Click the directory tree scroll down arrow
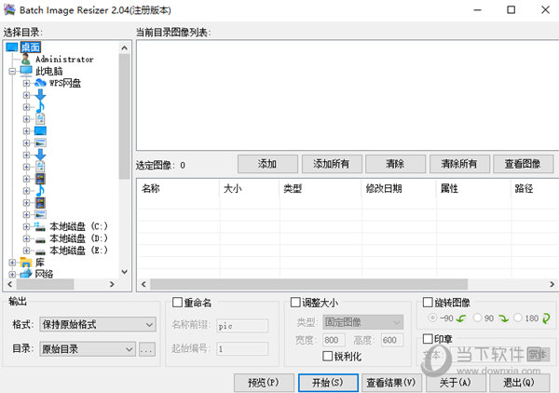559x393 pixels. pos(125,272)
